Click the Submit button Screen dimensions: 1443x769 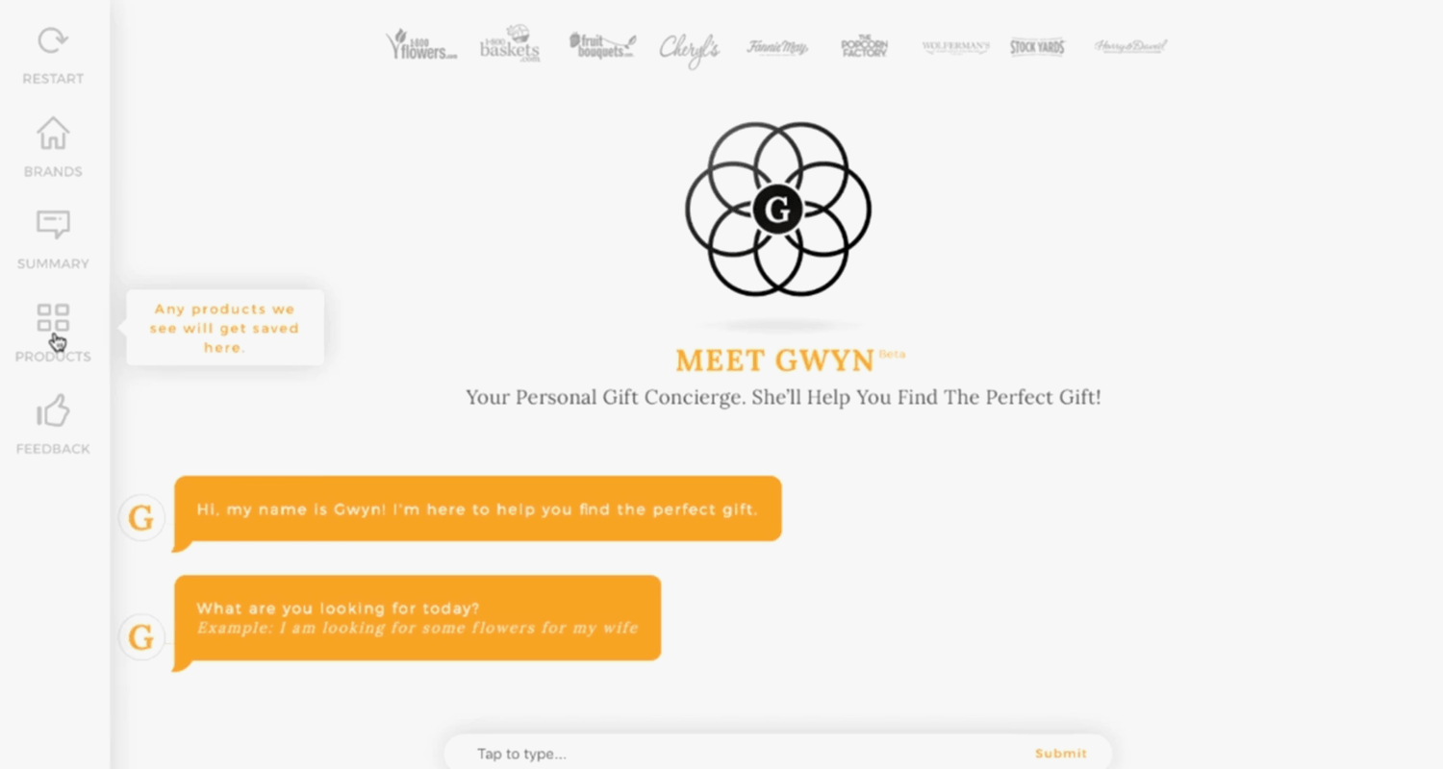[x=1061, y=754]
